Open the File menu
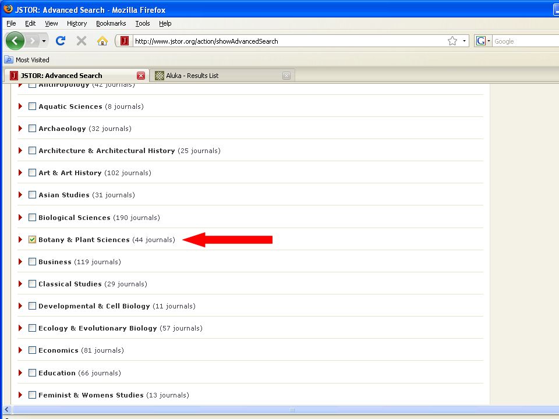This screenshot has height=419, width=559. pos(11,23)
